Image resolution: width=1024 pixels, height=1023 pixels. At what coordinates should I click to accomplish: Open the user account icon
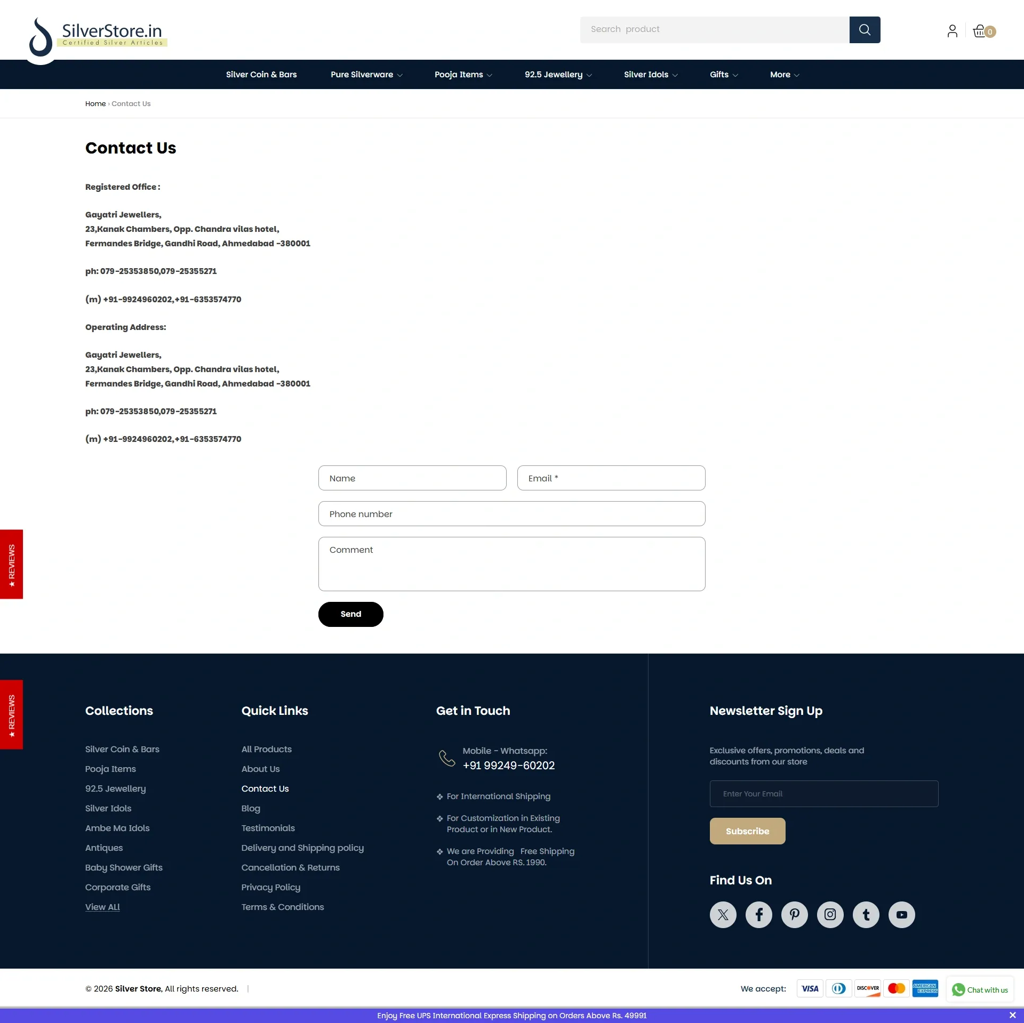[x=952, y=31]
